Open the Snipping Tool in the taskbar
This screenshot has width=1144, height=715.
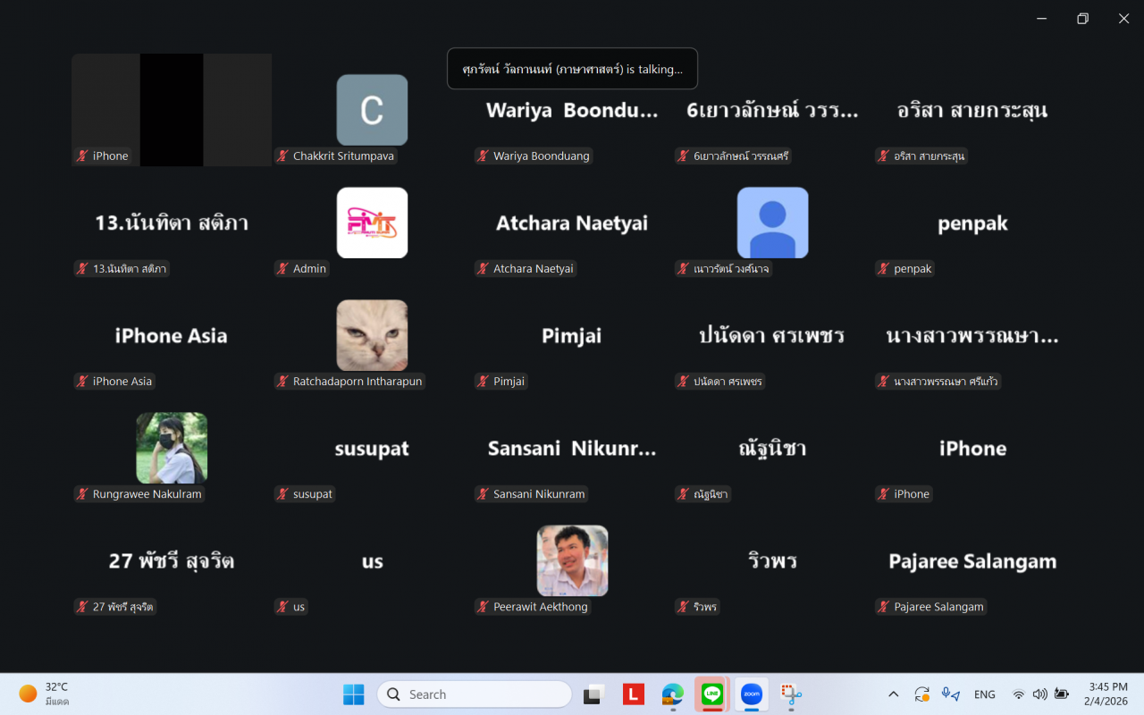click(x=791, y=694)
